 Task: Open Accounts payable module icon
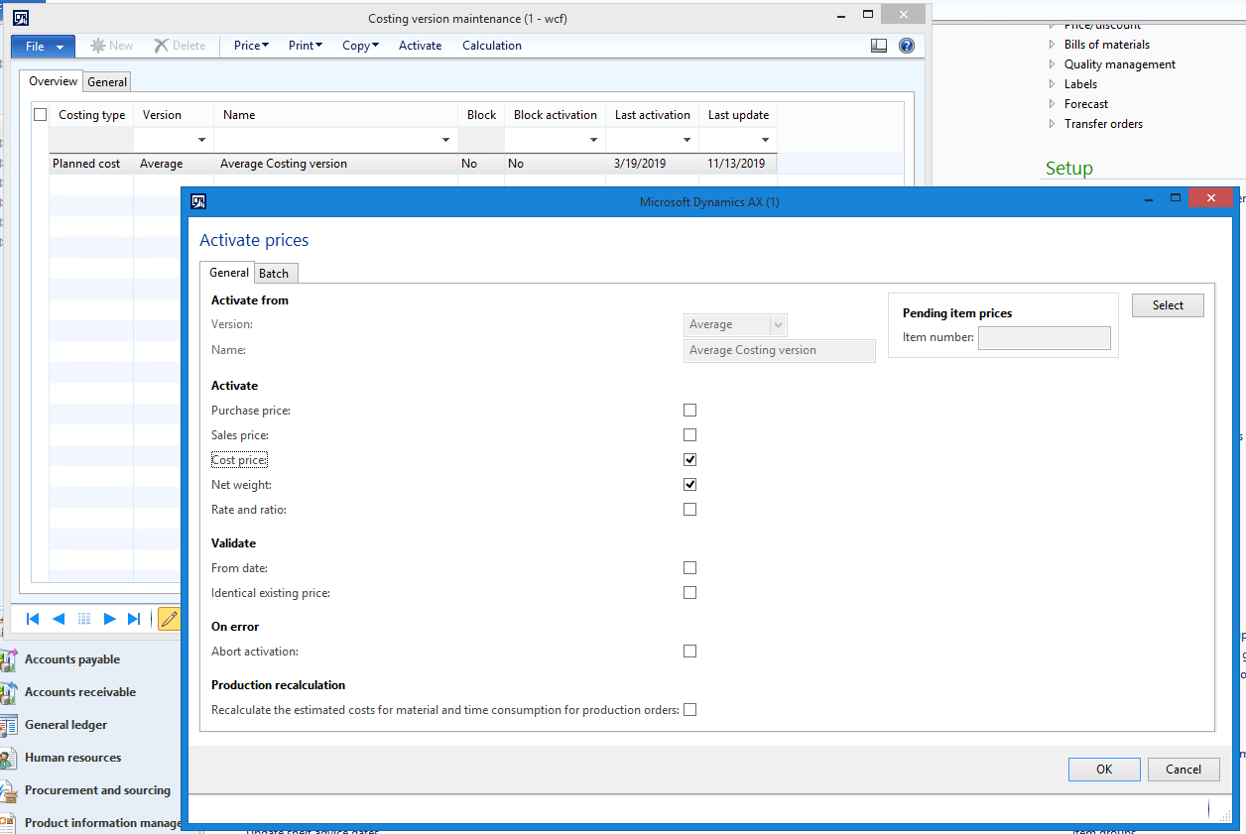point(8,659)
